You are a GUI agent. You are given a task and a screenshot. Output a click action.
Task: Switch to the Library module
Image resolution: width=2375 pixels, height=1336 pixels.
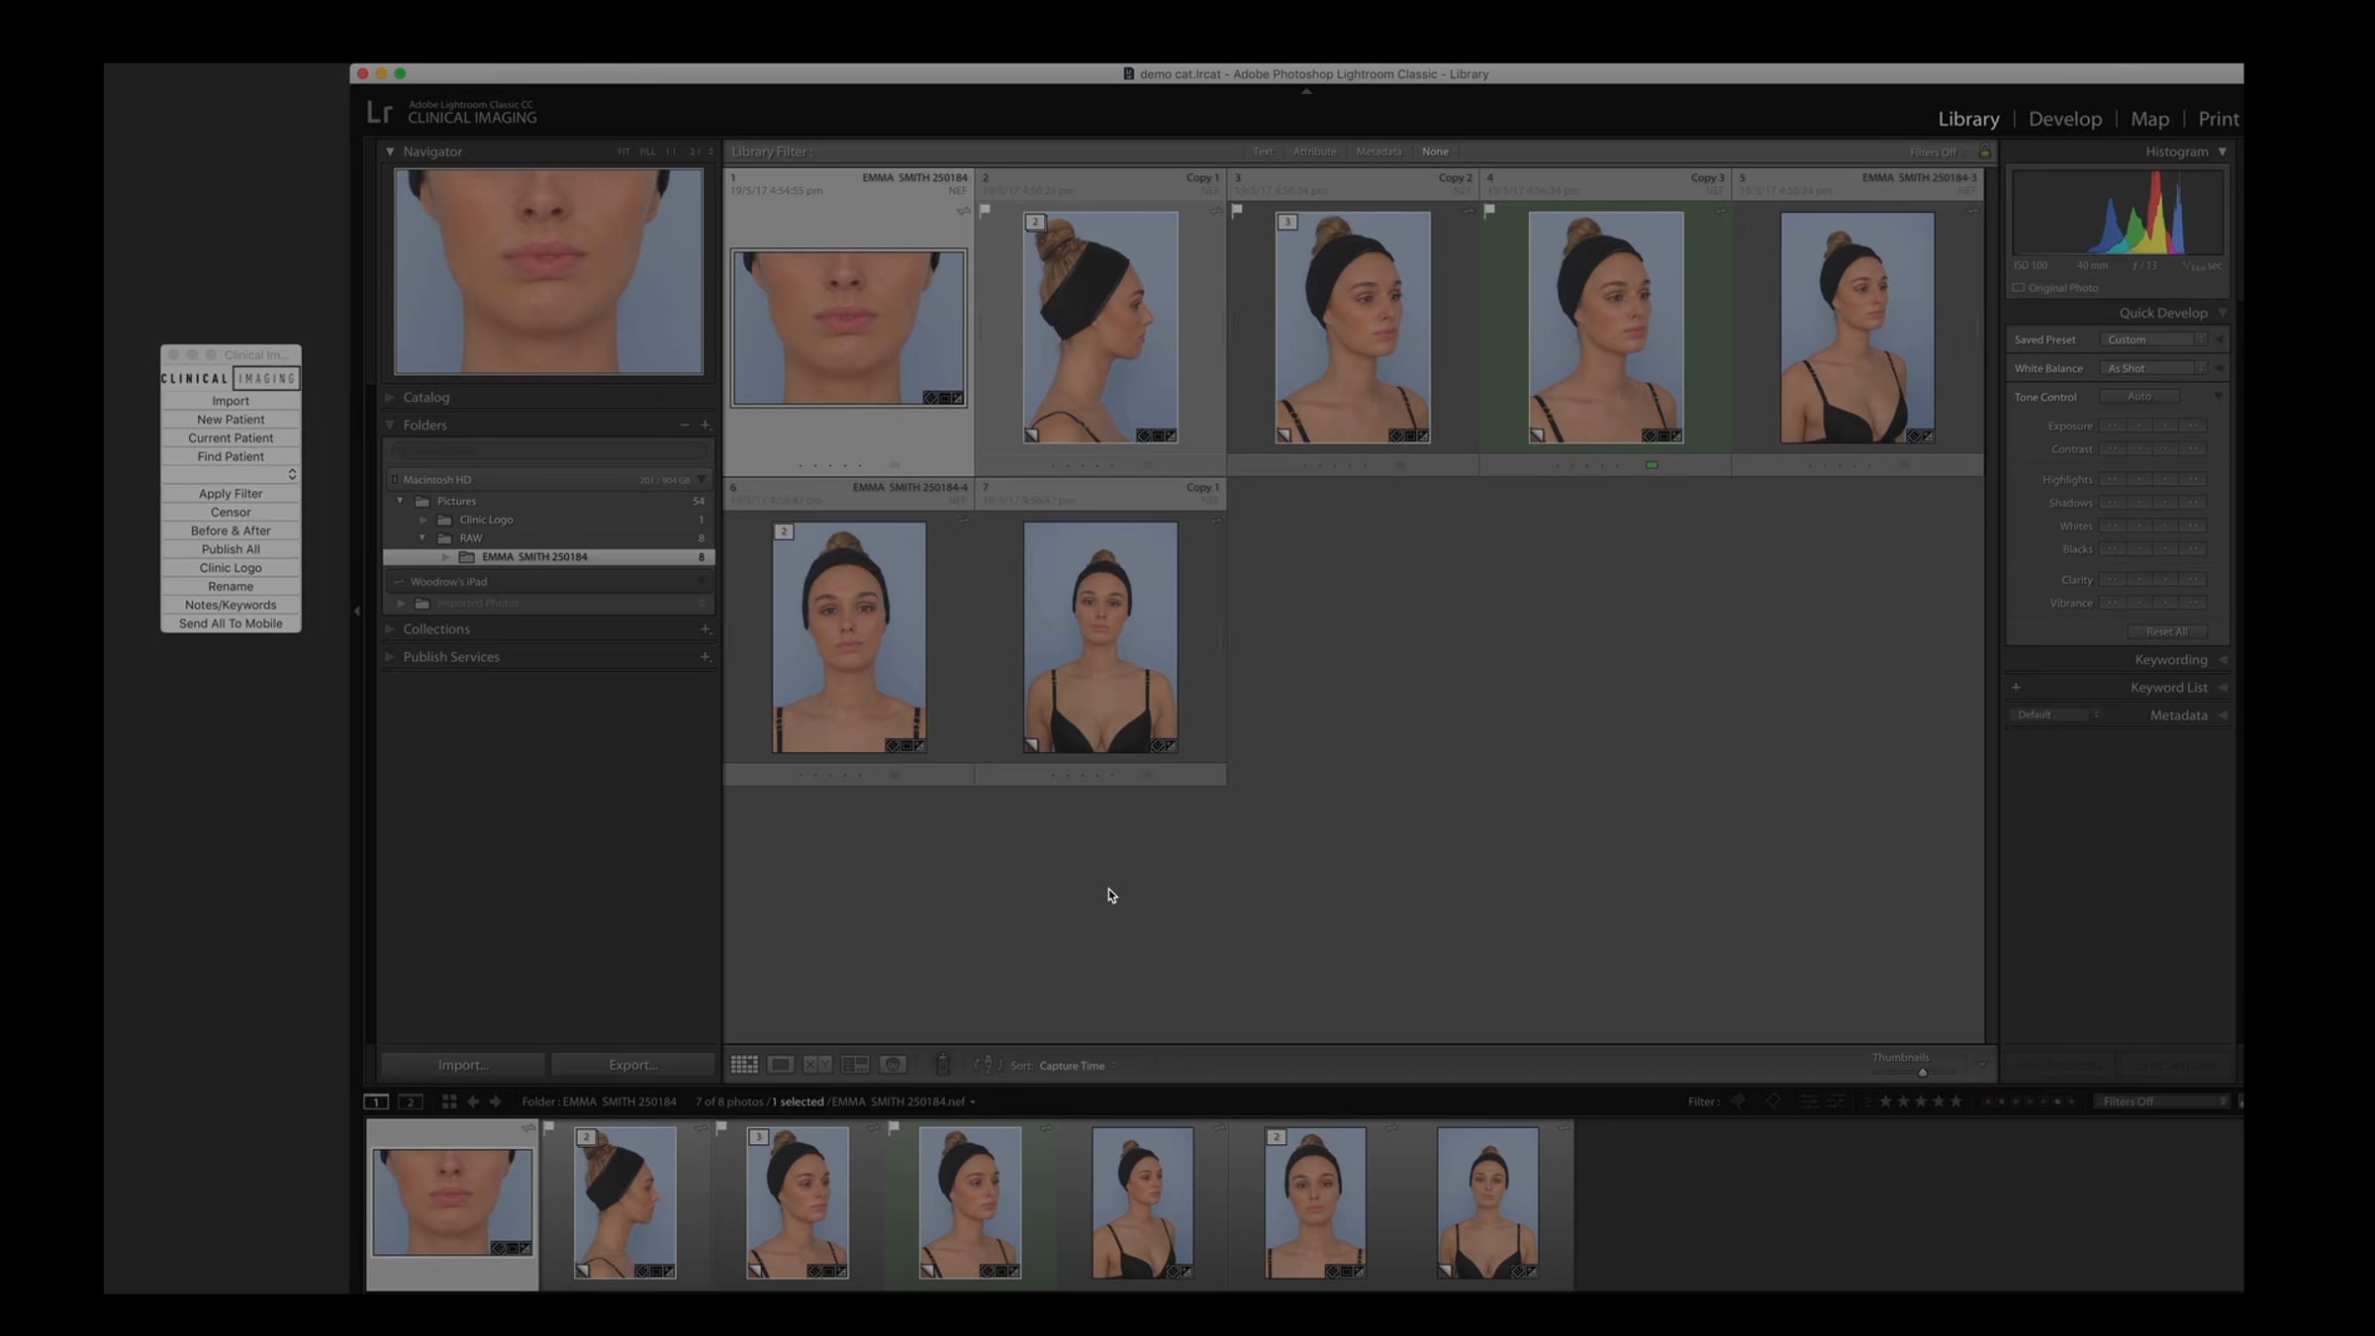1968,119
